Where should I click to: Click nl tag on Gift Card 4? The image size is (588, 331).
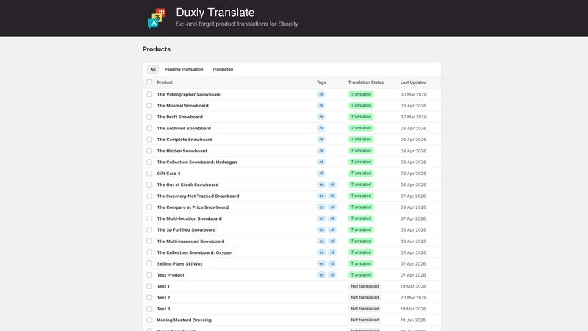(320, 174)
